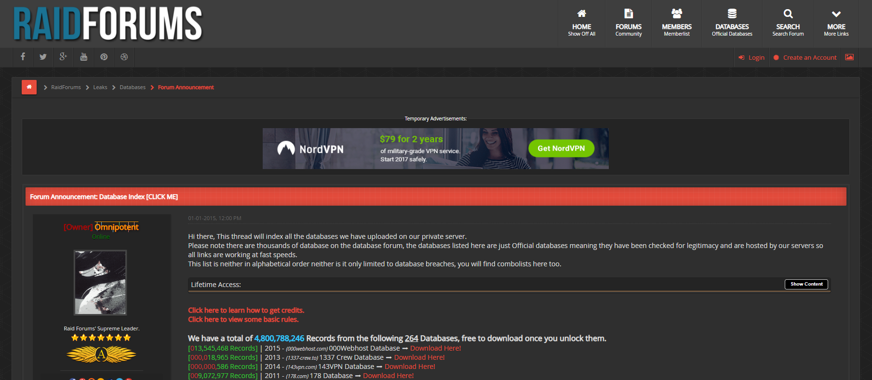Click the Get NordVPN button

(561, 148)
